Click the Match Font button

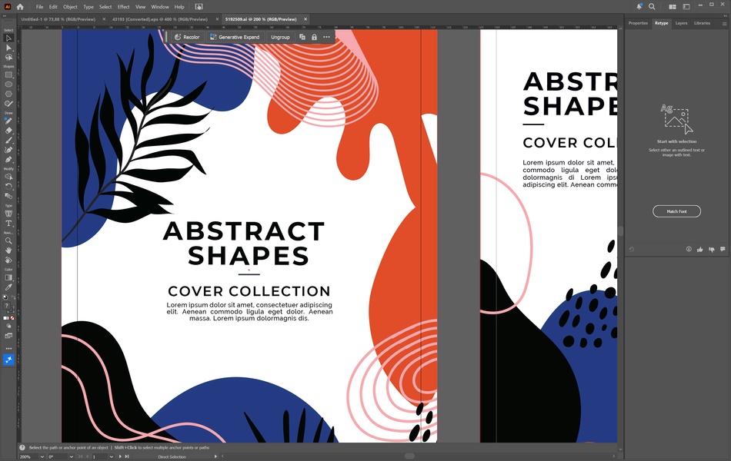[676, 211]
